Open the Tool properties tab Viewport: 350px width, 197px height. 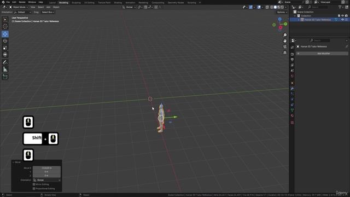pos(292,48)
